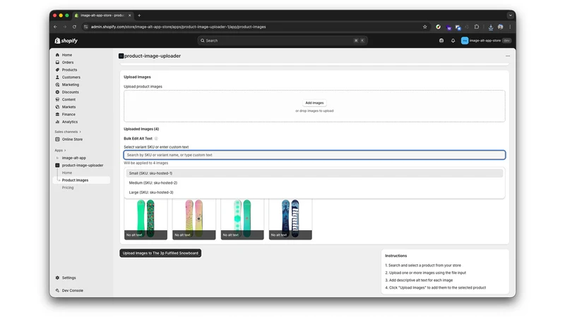Viewport: 565px width, 317px height.
Task: Open a new browser tab
Action: [139, 15]
